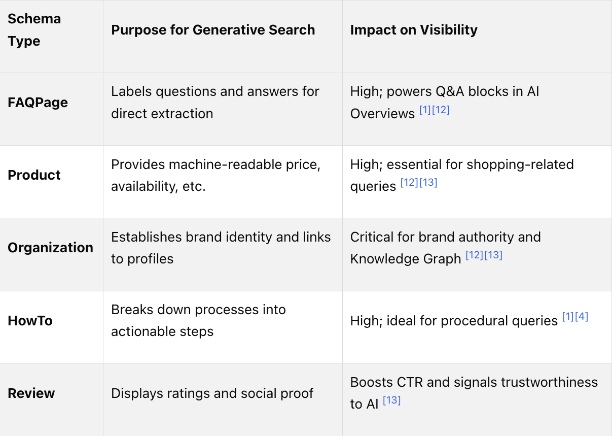This screenshot has width=612, height=436.
Task: Follow citation [12] in the Organization row
Action: click(474, 255)
